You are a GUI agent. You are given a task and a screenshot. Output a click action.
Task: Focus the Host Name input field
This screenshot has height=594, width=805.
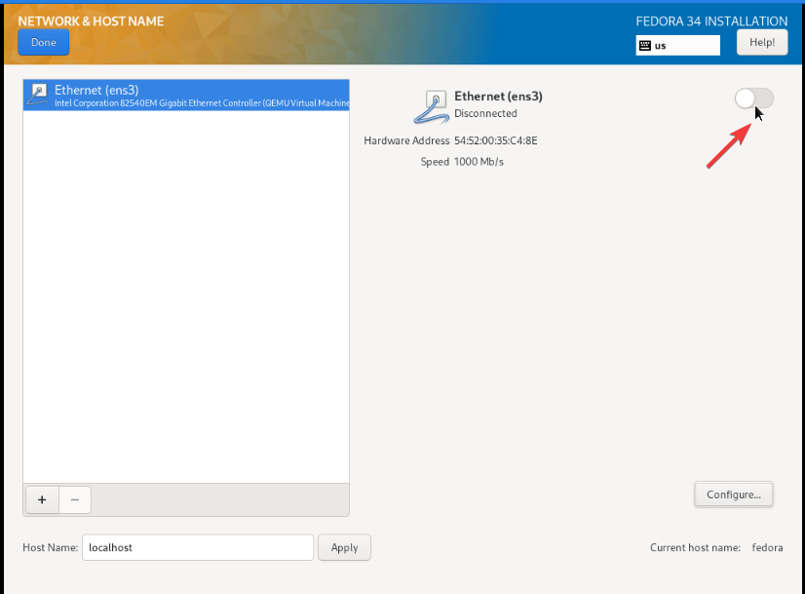[x=198, y=547]
